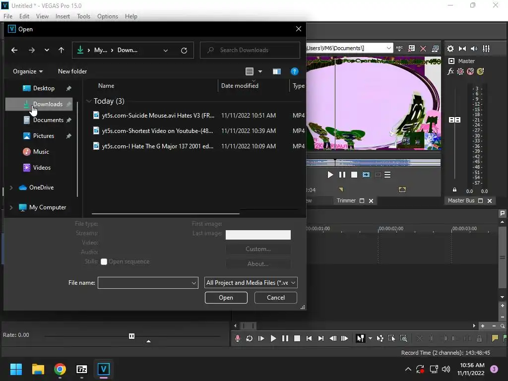Pause playback in the main transport bar
Screen dimensions: 508x381
coord(285,338)
